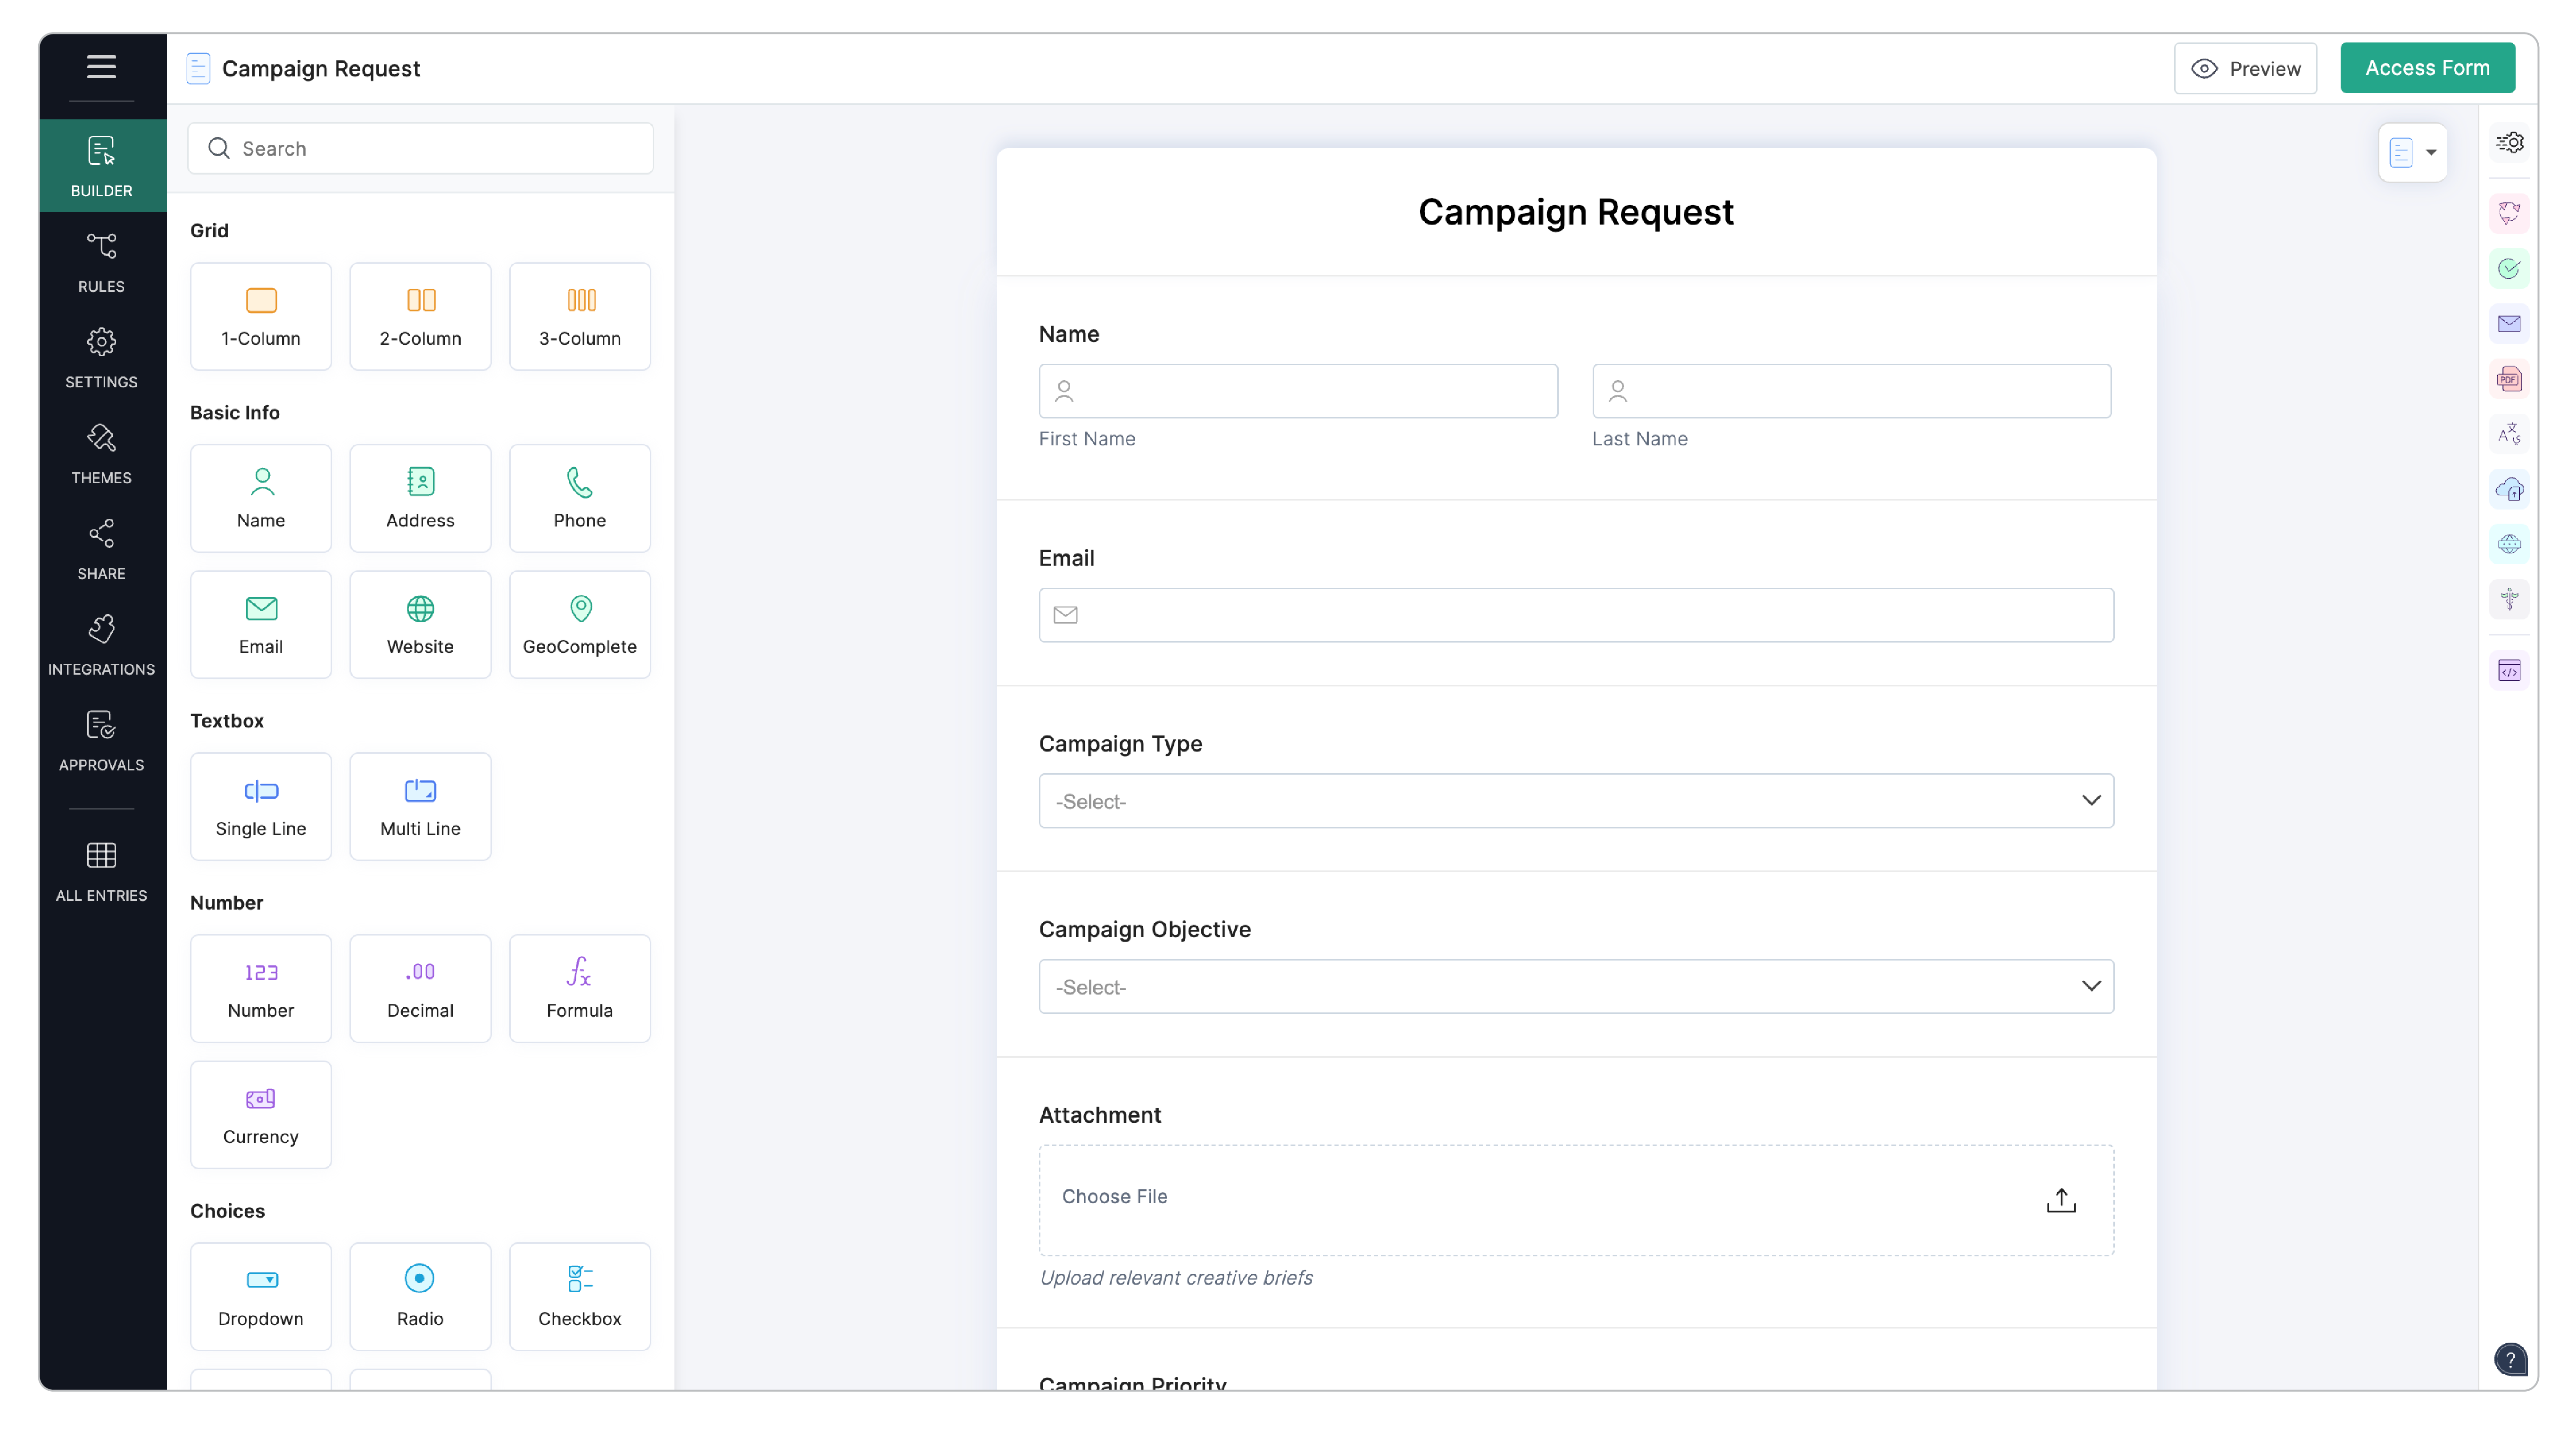Screen dimensions: 2576x1429
Task: Click the Access Form button
Action: point(2426,68)
